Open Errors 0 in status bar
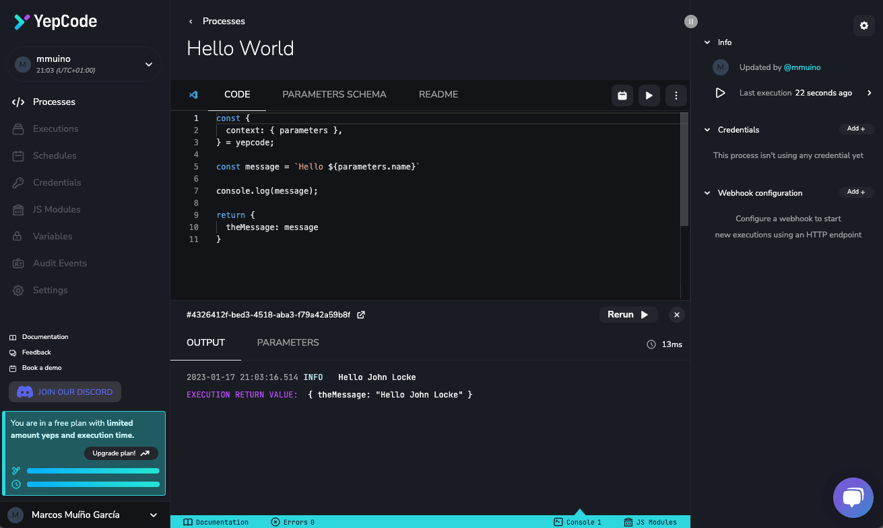The image size is (883, 528). [x=293, y=522]
